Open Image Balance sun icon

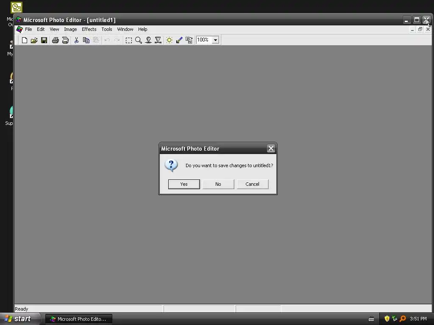[x=169, y=40]
